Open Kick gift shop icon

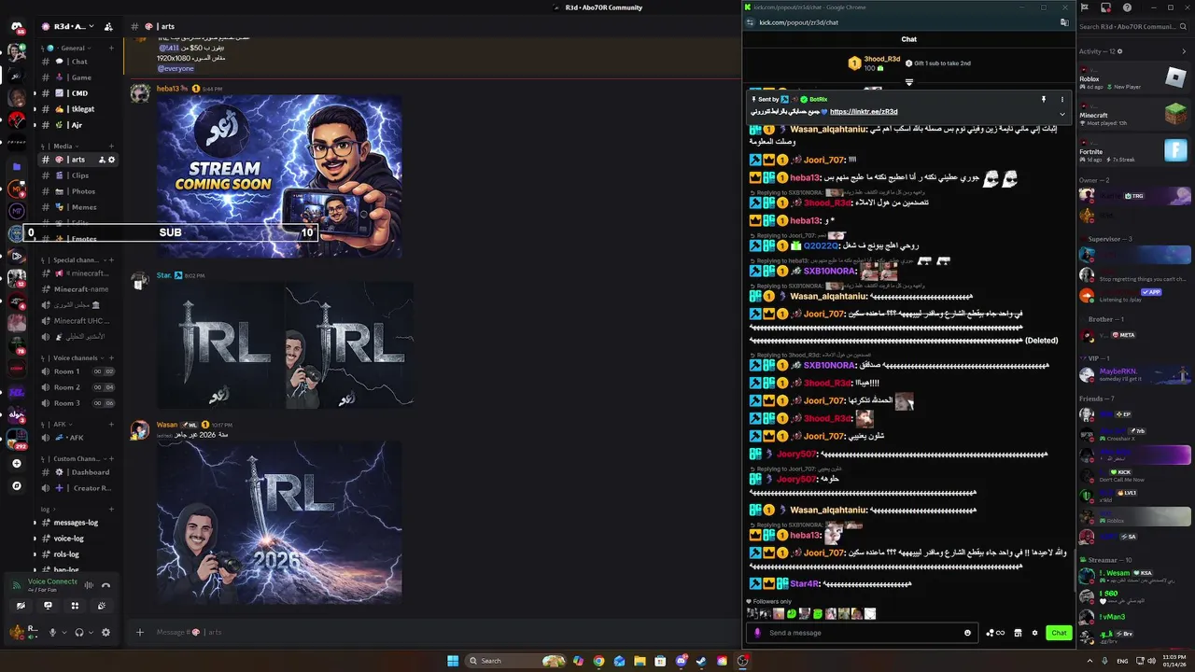click(x=1018, y=633)
